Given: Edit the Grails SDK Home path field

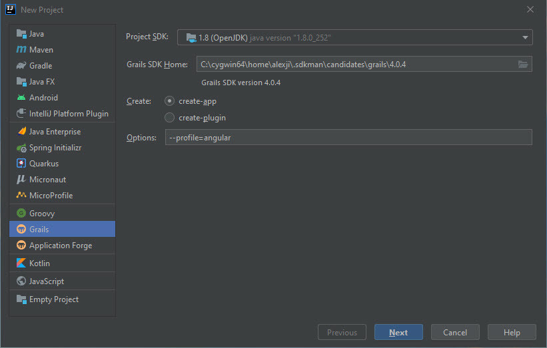Looking at the screenshot, I should click(x=364, y=64).
